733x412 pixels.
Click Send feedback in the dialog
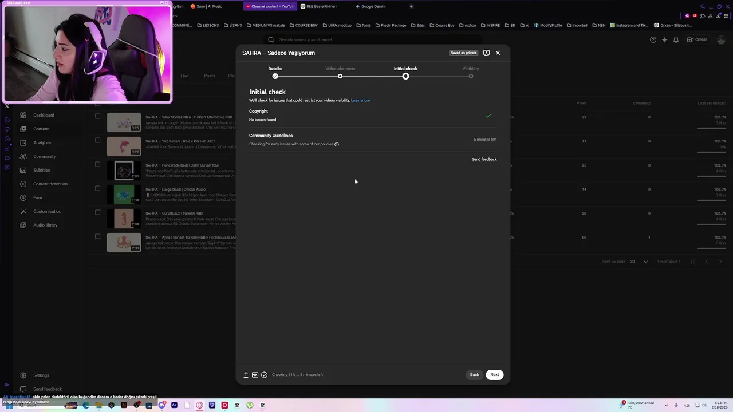pyautogui.click(x=484, y=159)
